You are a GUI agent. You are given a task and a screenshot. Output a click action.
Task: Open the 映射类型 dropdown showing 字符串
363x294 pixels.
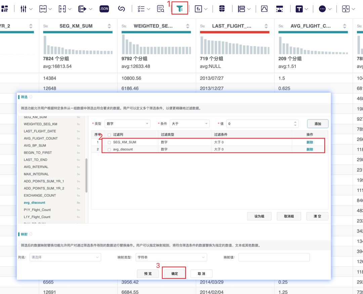click(171, 257)
